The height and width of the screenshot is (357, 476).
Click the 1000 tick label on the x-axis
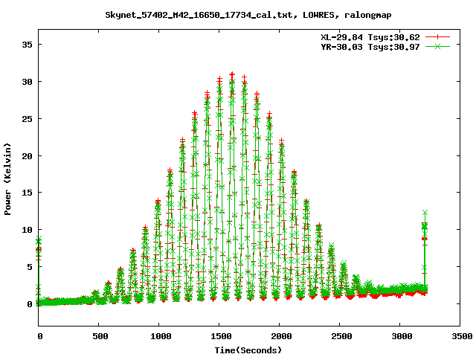coord(159,336)
